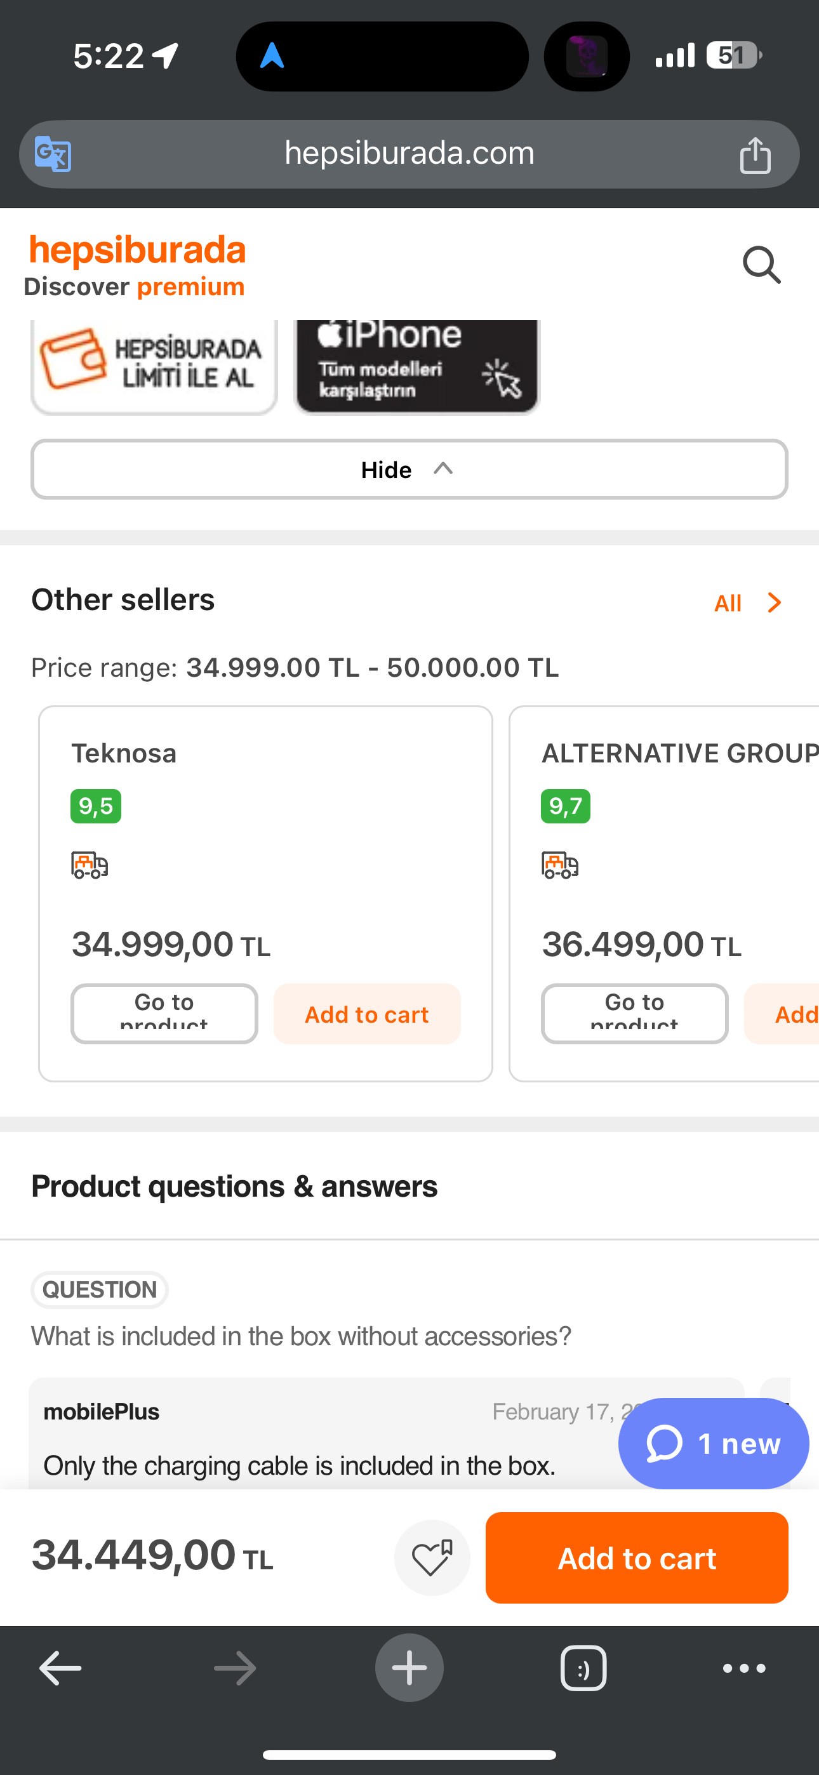The image size is (819, 1775).
Task: Open All other sellers chevron
Action: click(x=749, y=603)
